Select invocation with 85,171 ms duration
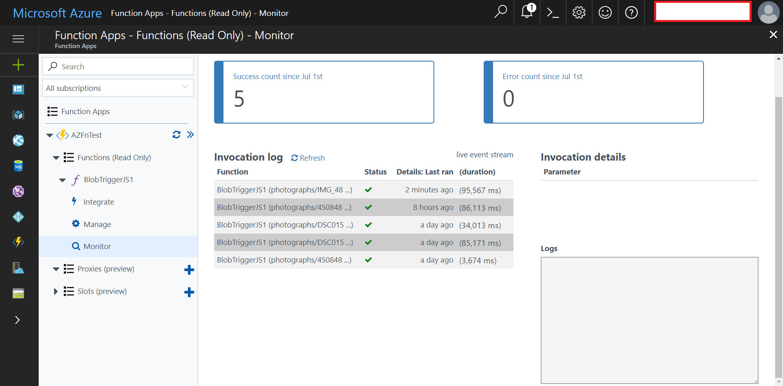 [364, 242]
